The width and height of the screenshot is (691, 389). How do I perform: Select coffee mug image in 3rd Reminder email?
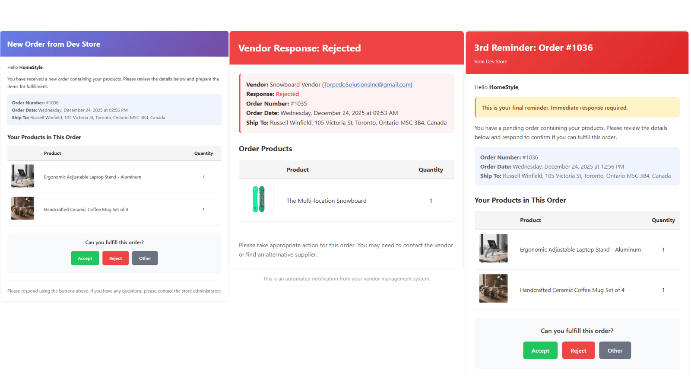tap(493, 288)
